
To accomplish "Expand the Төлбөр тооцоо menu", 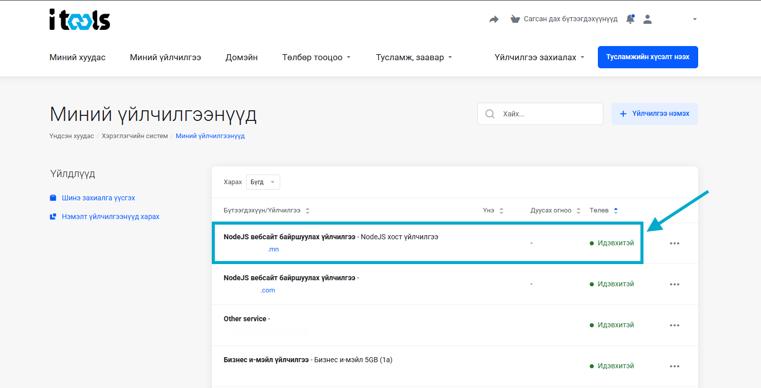I will point(317,58).
